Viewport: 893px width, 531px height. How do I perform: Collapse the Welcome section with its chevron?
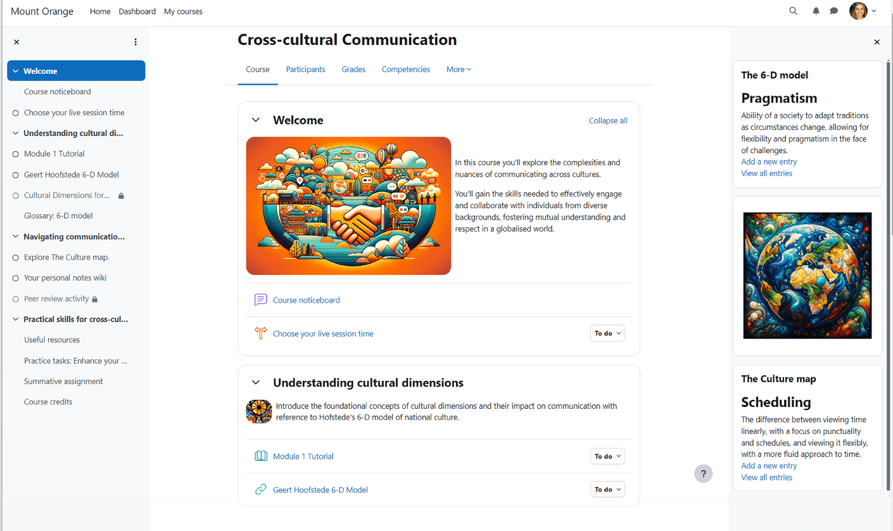[255, 120]
